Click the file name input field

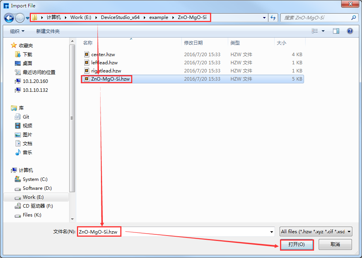click(174, 232)
